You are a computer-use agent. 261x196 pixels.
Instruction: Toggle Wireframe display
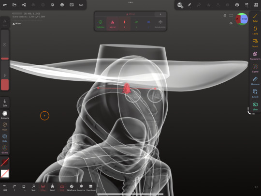tap(72, 188)
